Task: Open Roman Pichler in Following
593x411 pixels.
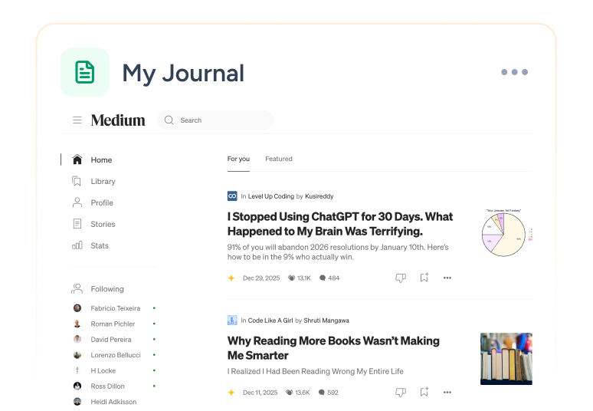Action: [x=113, y=324]
